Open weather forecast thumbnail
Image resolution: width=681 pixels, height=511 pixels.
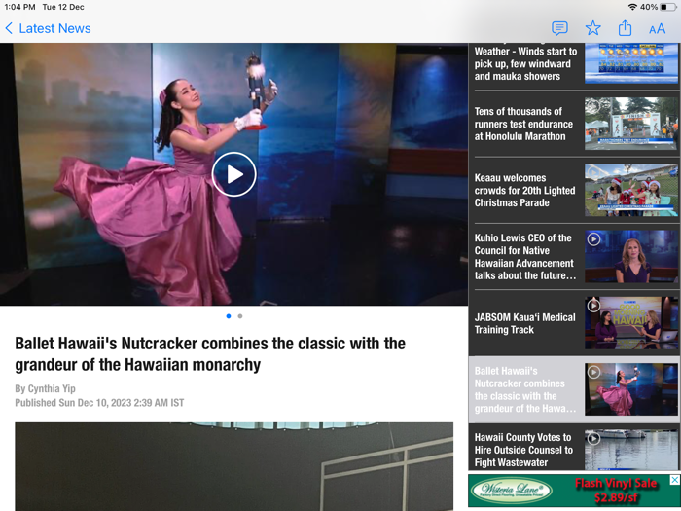pos(631,63)
